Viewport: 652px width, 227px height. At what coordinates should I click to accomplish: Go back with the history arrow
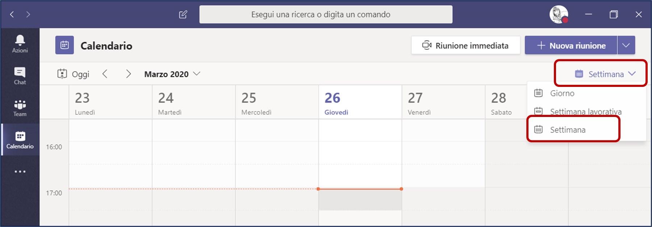click(x=12, y=14)
